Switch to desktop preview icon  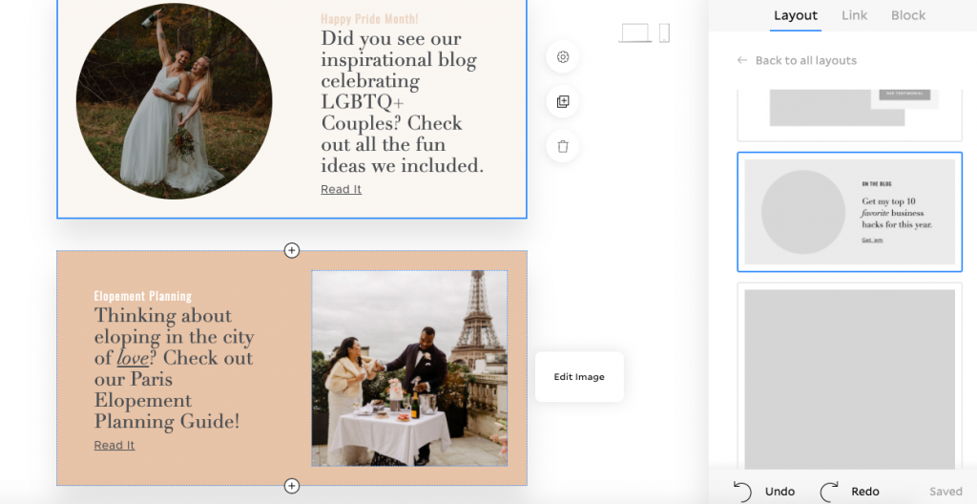point(634,32)
